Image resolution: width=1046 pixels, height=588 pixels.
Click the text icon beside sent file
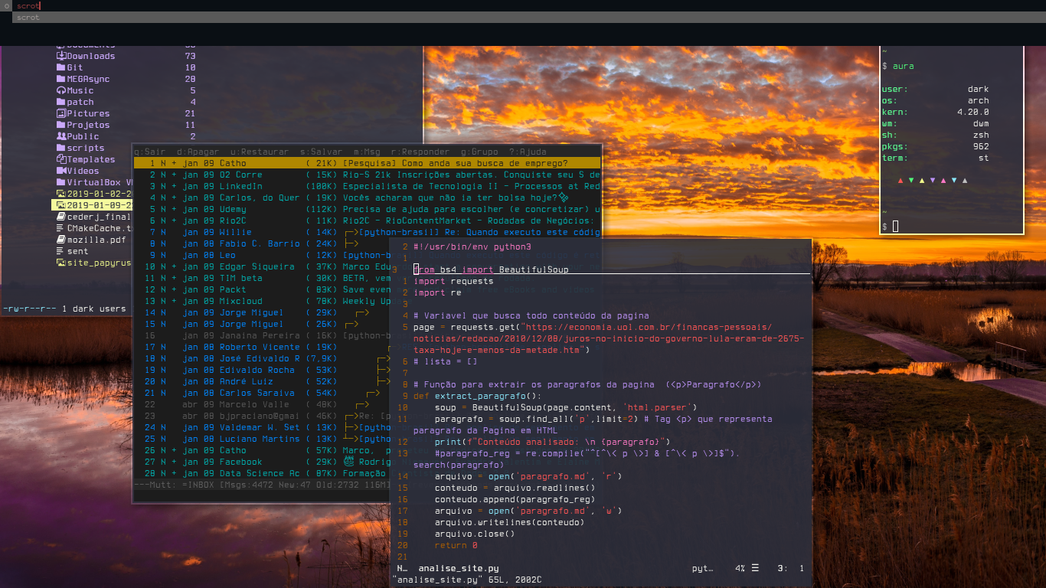(x=61, y=251)
